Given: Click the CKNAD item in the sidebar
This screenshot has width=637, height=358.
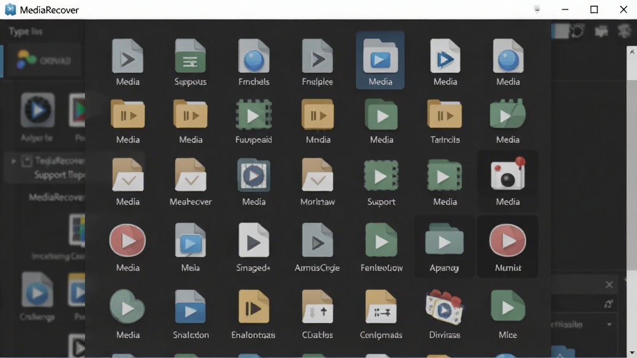Looking at the screenshot, I should (44, 60).
